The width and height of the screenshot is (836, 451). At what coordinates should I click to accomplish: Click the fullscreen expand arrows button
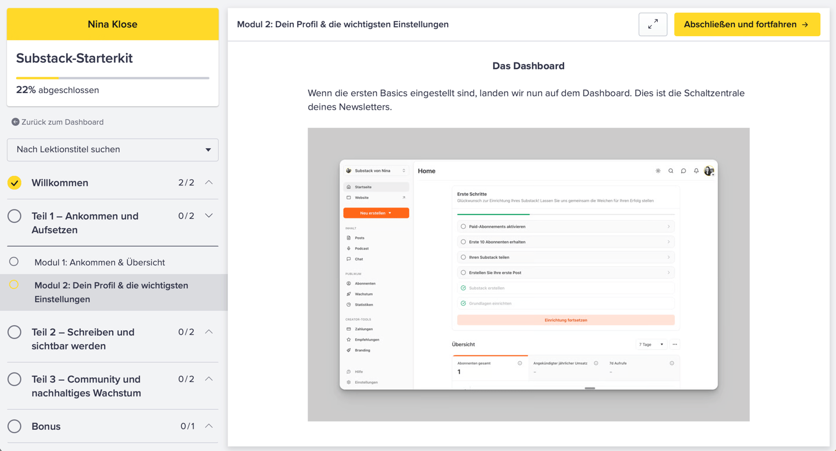click(653, 24)
